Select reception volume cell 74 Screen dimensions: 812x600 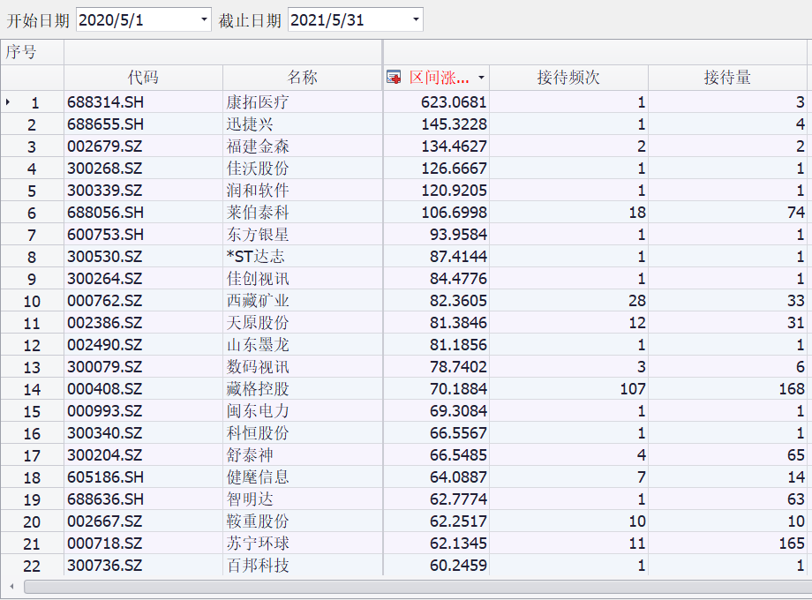(x=727, y=213)
